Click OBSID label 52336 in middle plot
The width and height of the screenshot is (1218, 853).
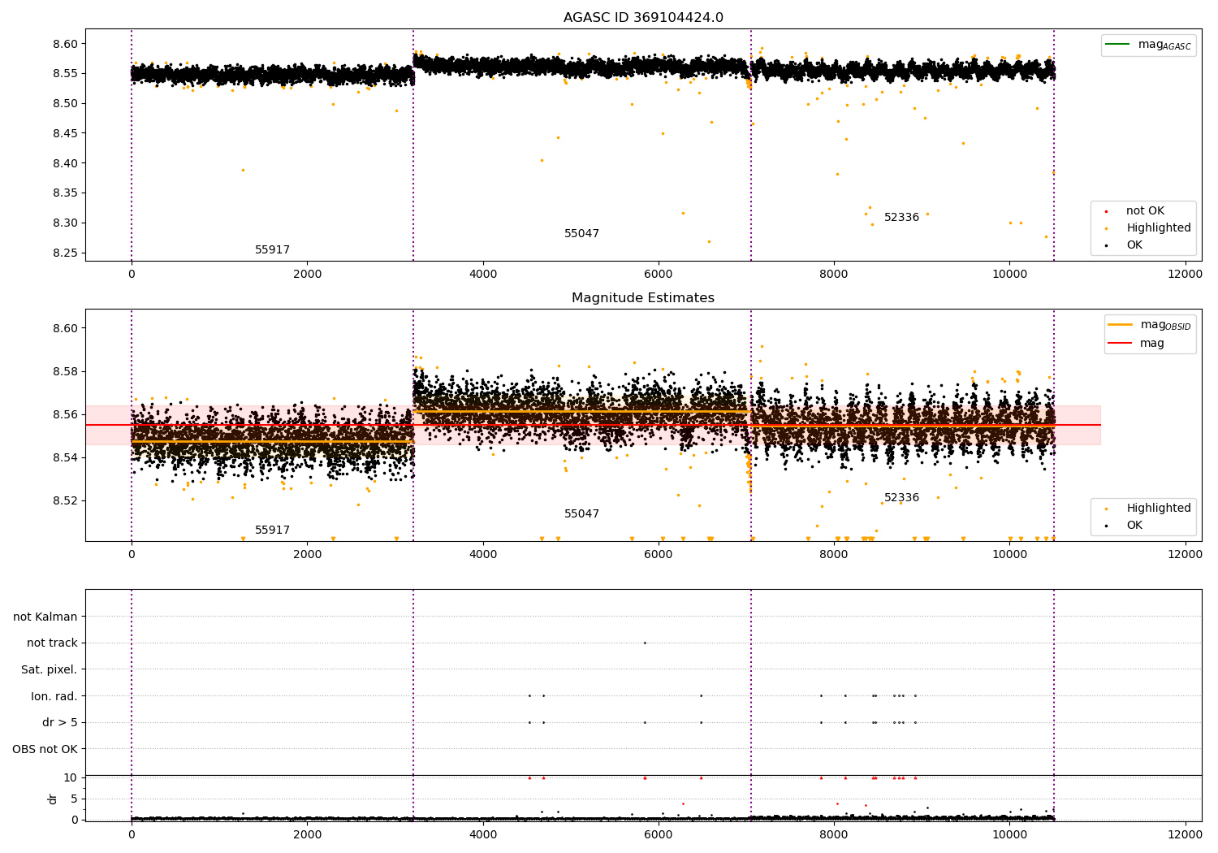(x=901, y=498)
